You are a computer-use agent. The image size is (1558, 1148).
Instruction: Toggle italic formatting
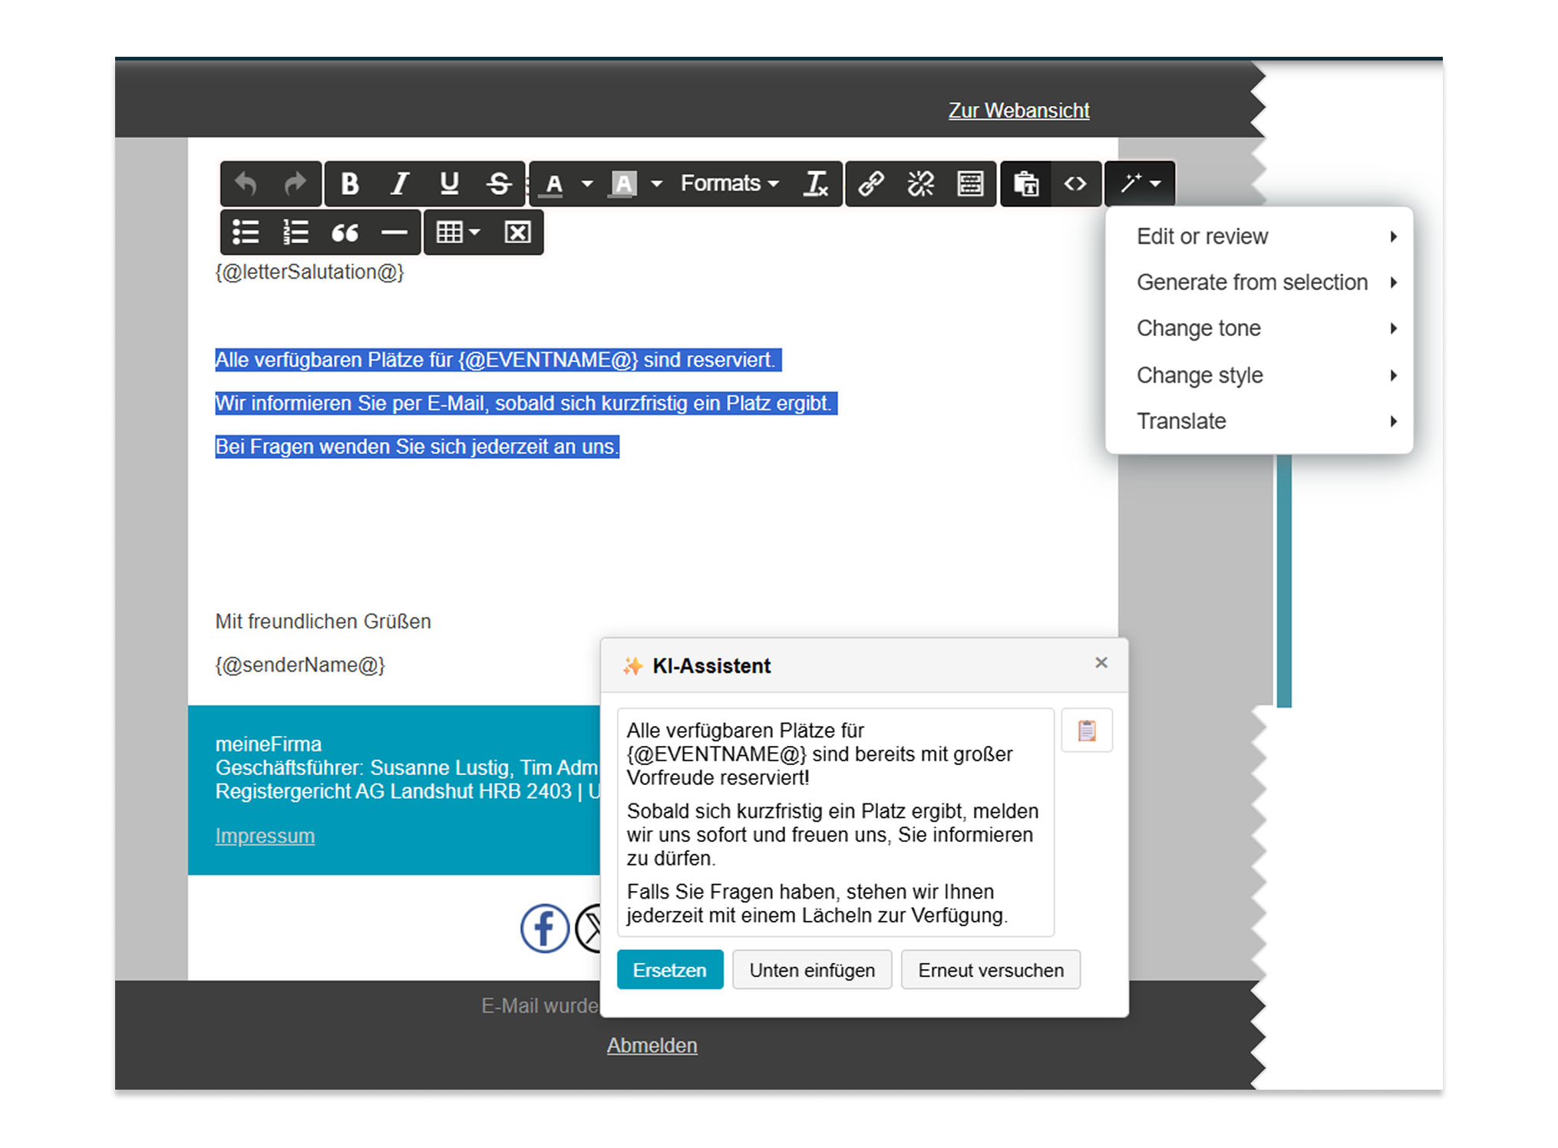pyautogui.click(x=400, y=184)
